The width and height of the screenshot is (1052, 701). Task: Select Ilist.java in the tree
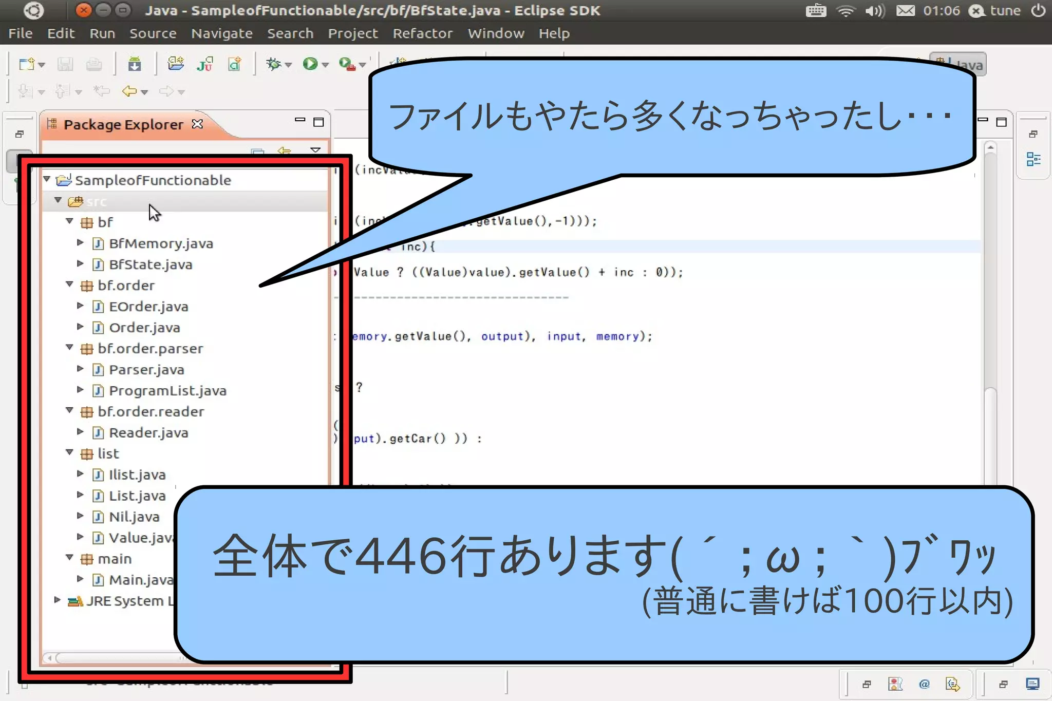(137, 475)
